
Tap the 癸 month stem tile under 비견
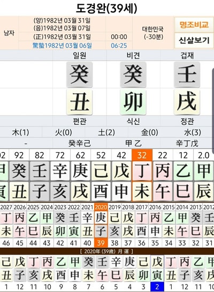click(x=133, y=74)
